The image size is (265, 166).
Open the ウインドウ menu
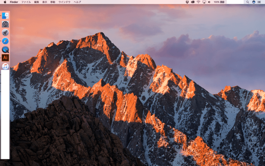(x=64, y=2)
